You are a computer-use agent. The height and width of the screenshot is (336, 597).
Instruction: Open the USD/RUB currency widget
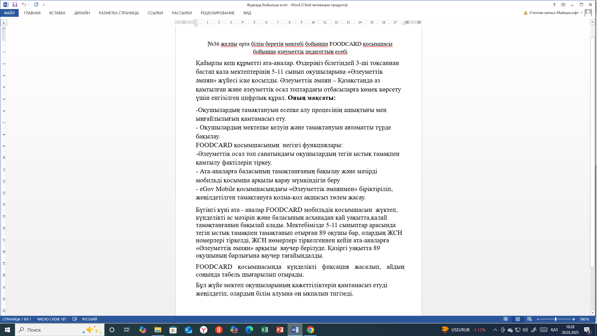464,330
